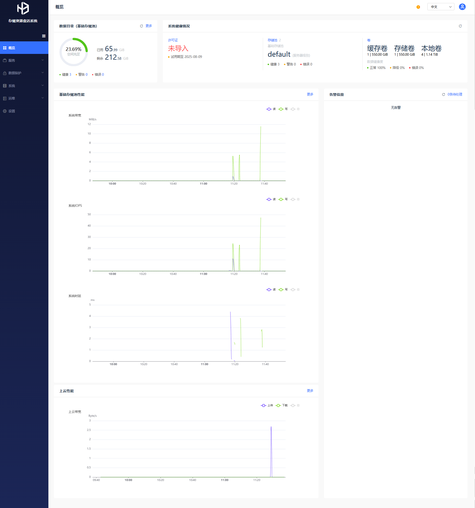
Task: Toggle the 总 series in 系统带宽 legend
Action: click(295, 109)
